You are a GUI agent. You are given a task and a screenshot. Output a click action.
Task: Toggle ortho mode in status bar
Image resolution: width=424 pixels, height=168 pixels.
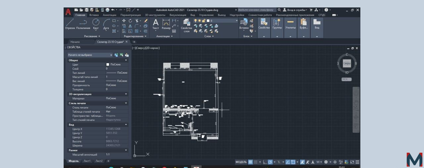[x=265, y=162]
